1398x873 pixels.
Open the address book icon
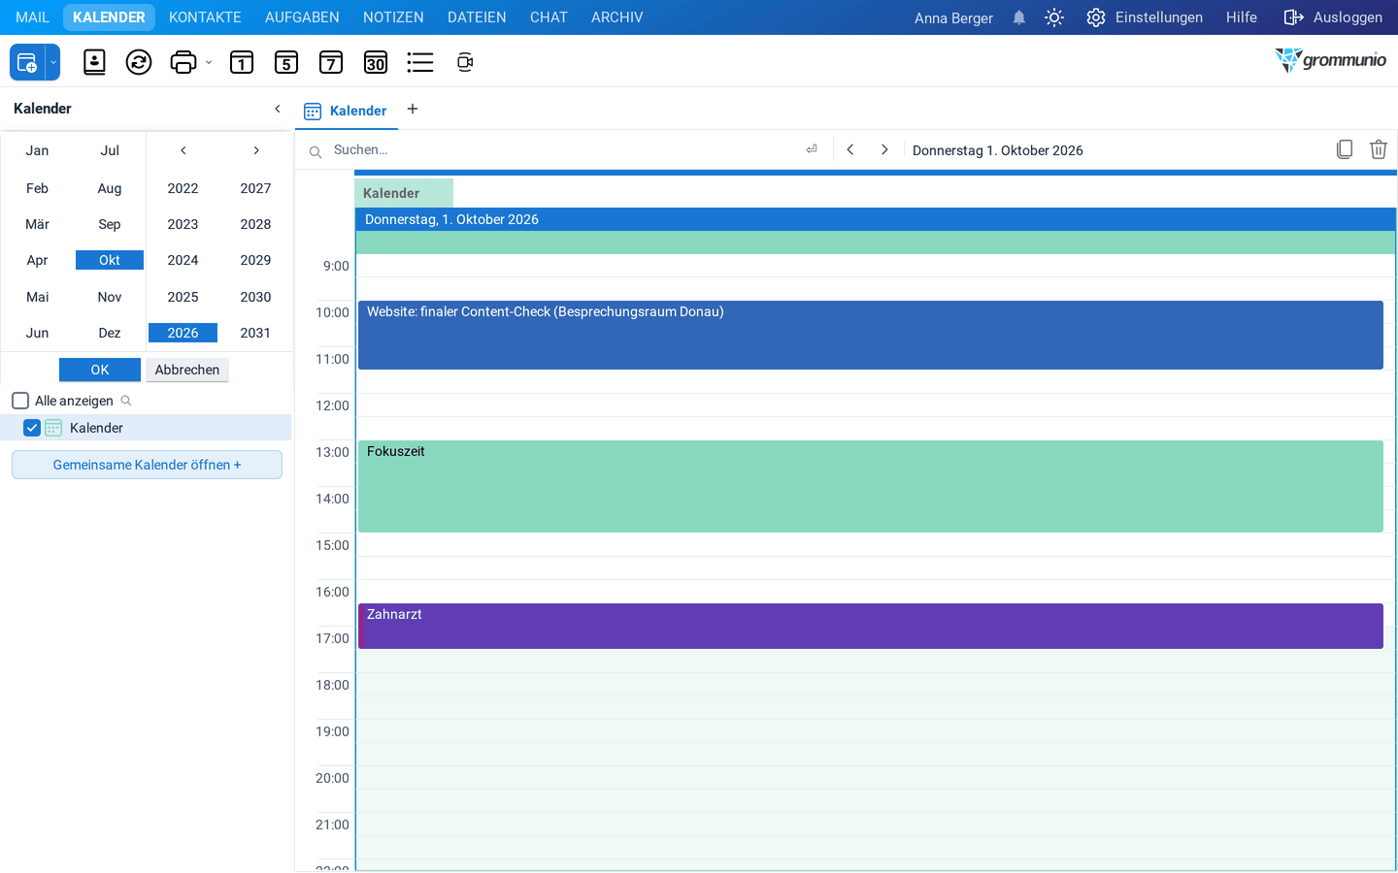(x=94, y=62)
